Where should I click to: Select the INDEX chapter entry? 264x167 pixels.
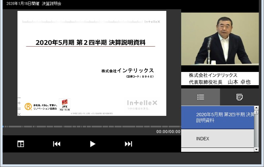[217, 139]
